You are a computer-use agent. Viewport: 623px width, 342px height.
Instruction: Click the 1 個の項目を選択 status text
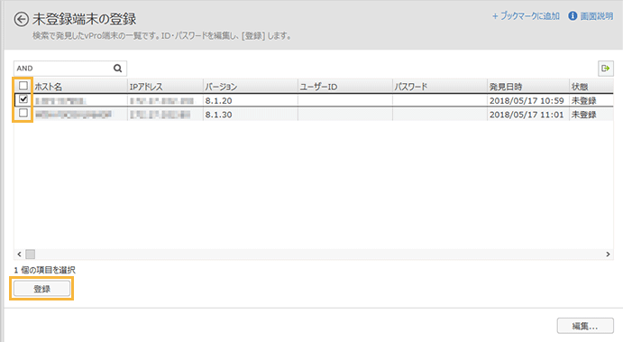[x=44, y=270]
